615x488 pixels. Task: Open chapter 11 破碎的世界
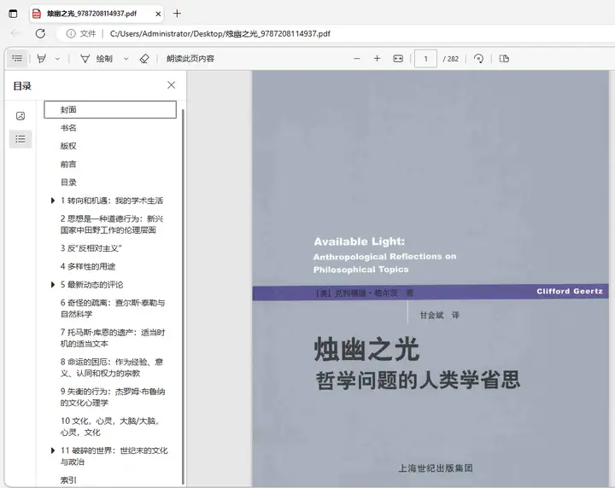(114, 456)
